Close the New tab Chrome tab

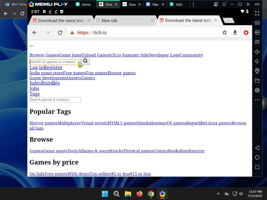click(x=152, y=20)
